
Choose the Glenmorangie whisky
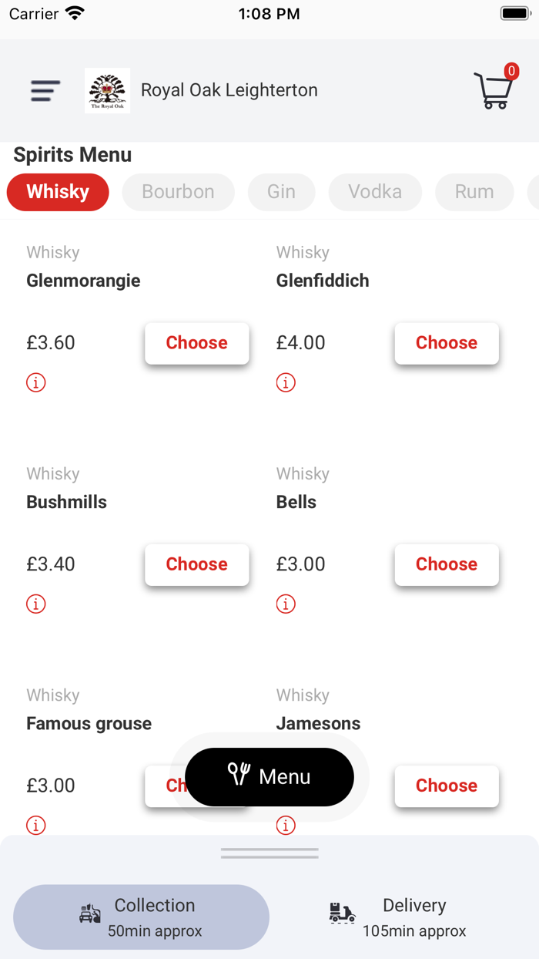click(x=196, y=343)
